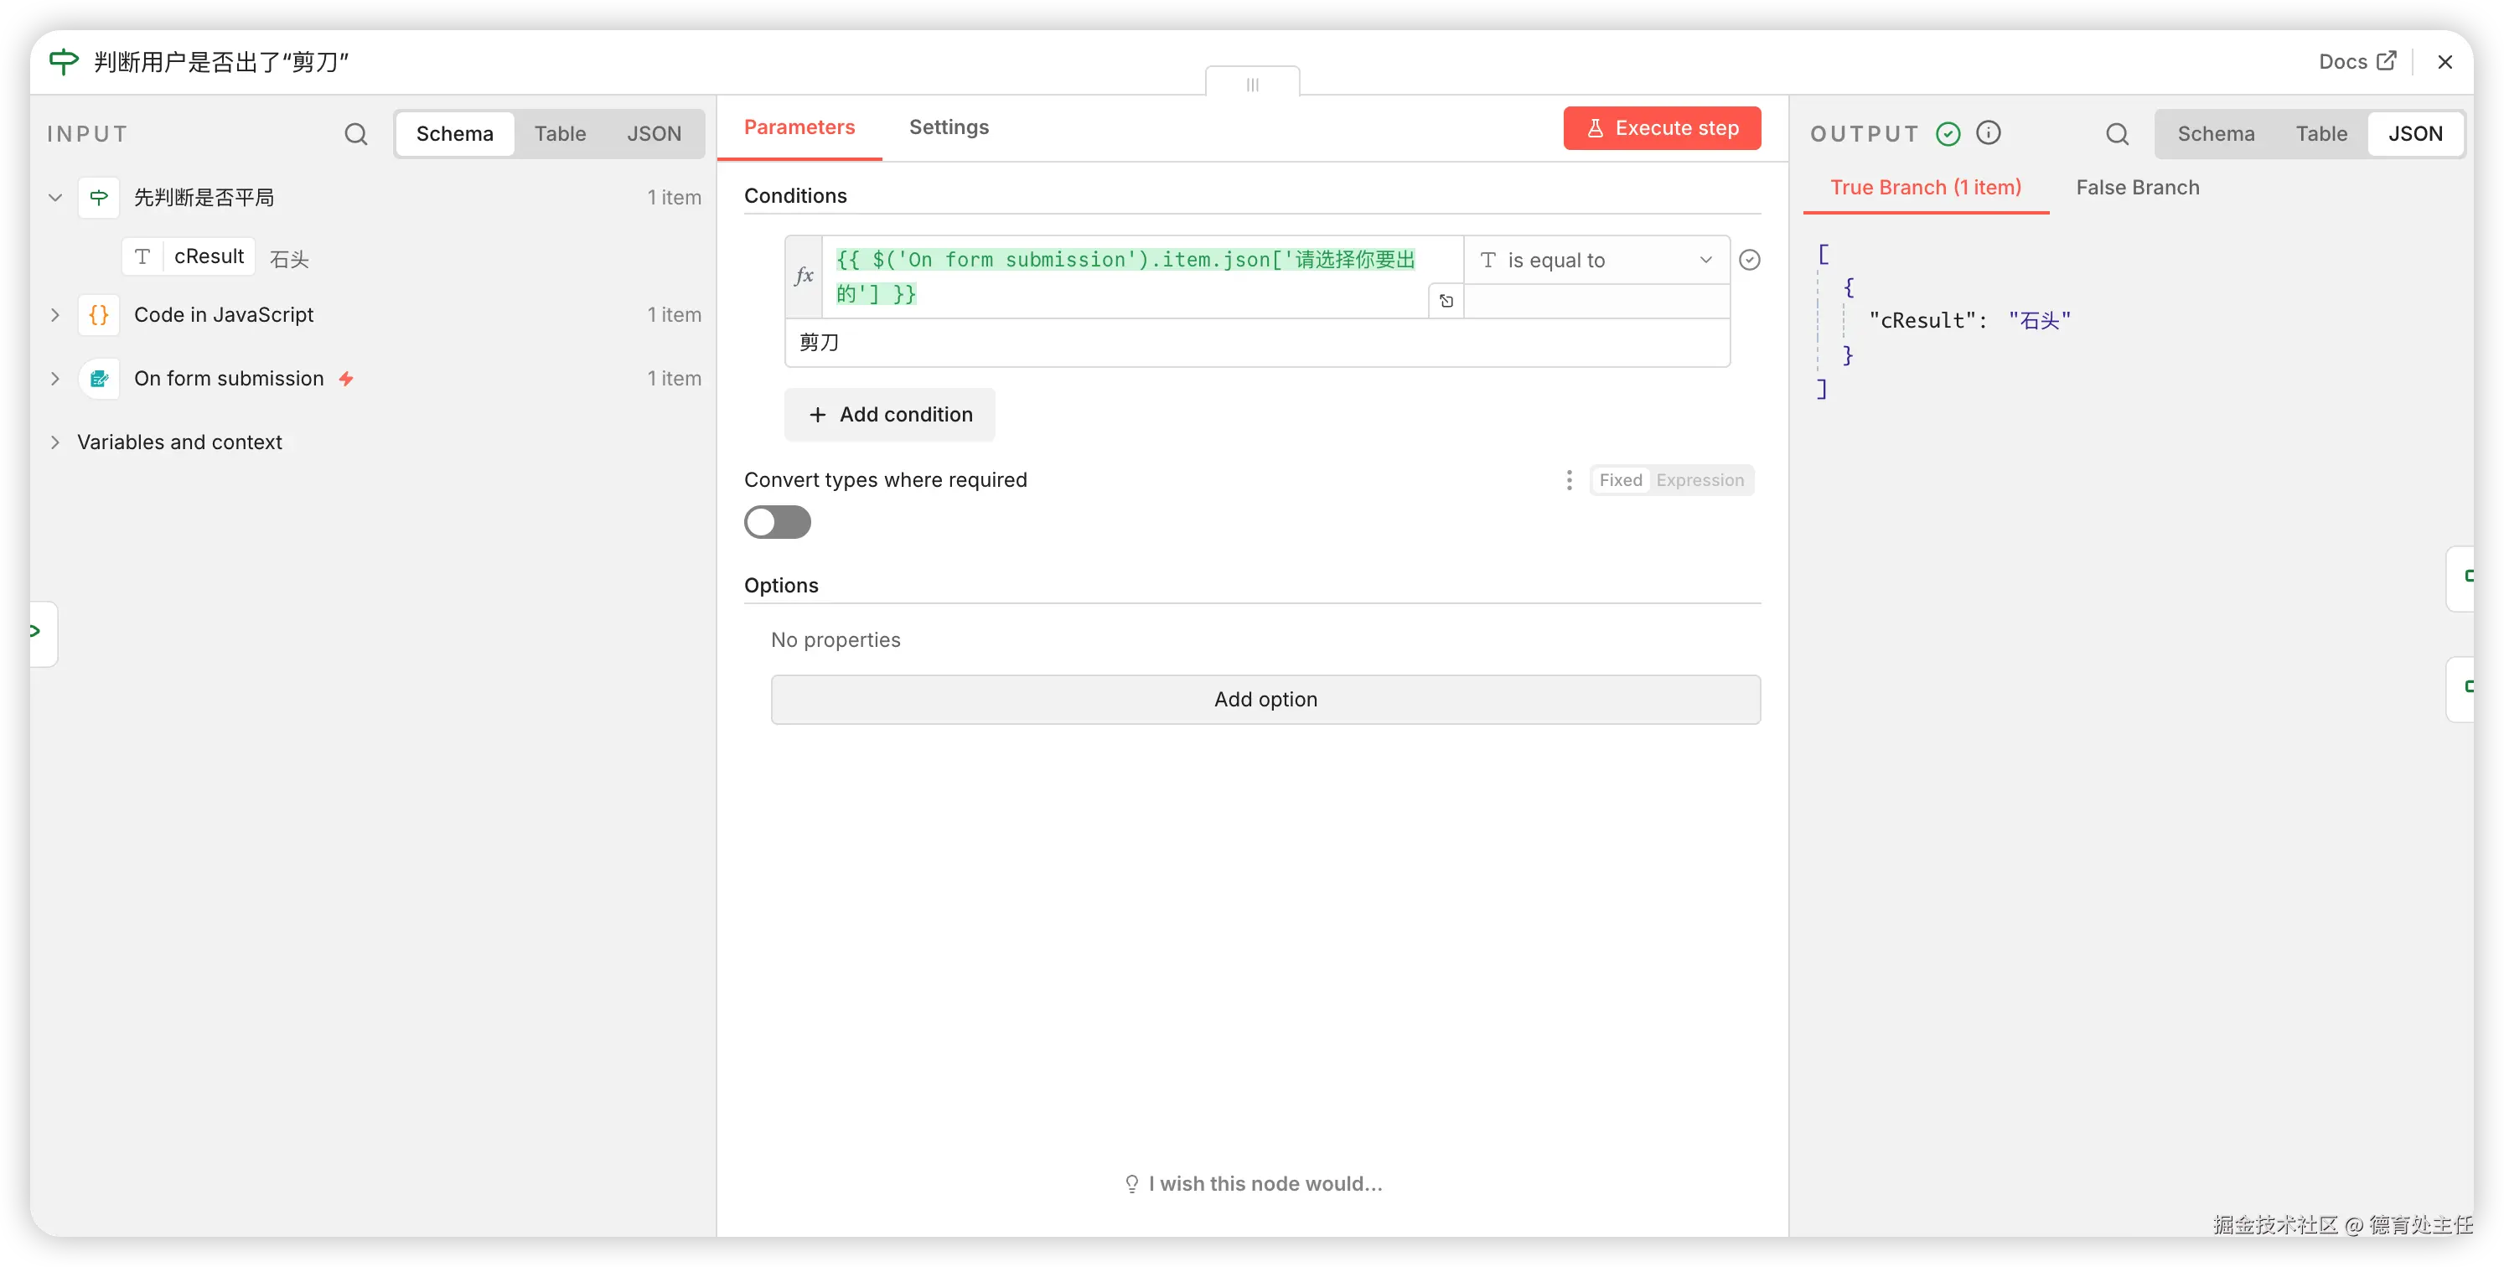Image resolution: width=2504 pixels, height=1267 pixels.
Task: Click the Code in JavaScript braces icon
Action: [x=99, y=315]
